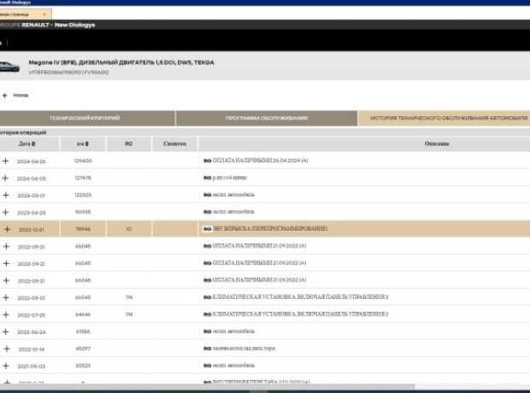
Task: Open the ТЕХНИЧЕСКИЙ КРИТЕРИЙ tab
Action: 87,118
